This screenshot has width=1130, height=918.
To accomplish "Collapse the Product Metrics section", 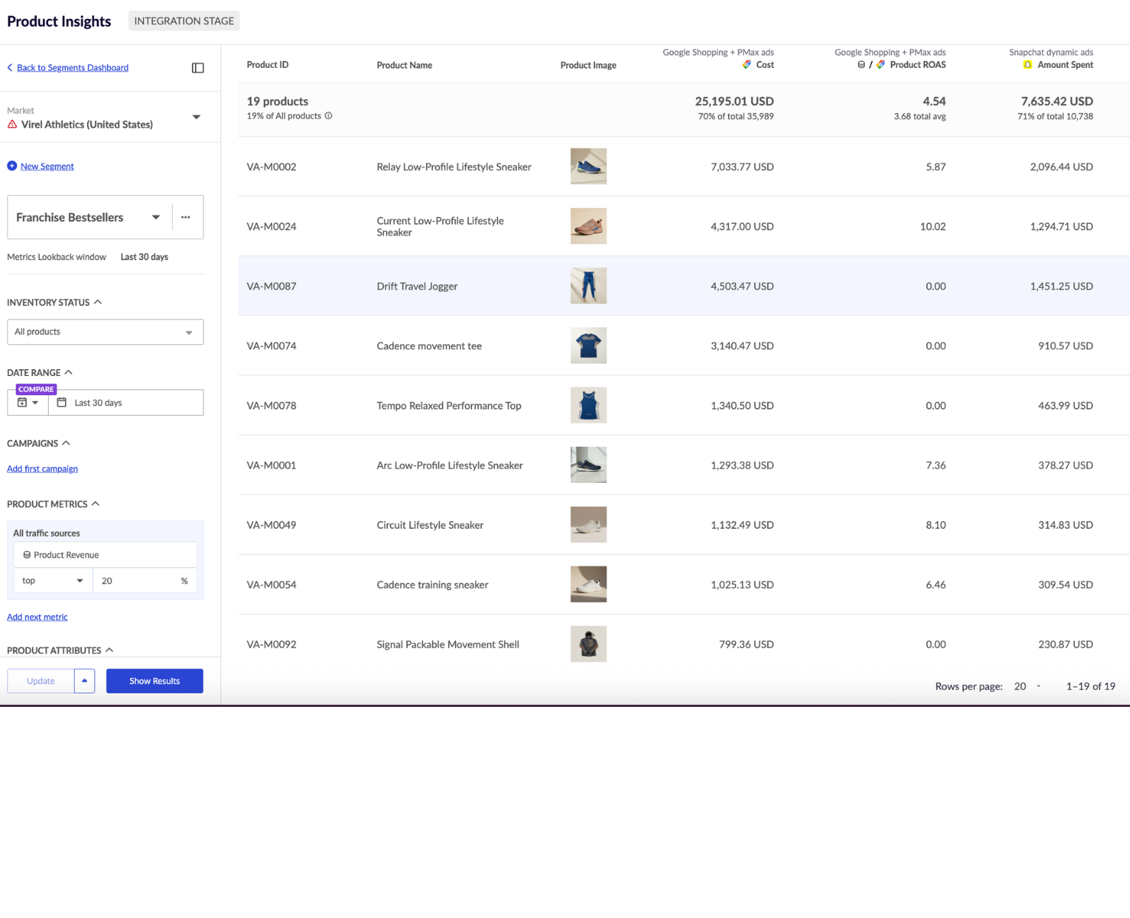I will pyautogui.click(x=95, y=504).
